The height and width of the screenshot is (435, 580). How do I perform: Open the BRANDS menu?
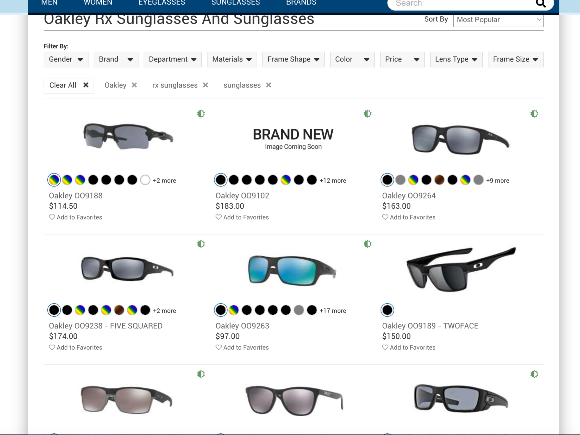coord(301,3)
